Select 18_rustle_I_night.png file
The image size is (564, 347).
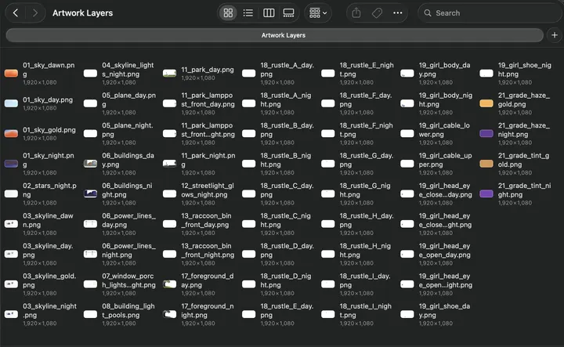pos(356,314)
